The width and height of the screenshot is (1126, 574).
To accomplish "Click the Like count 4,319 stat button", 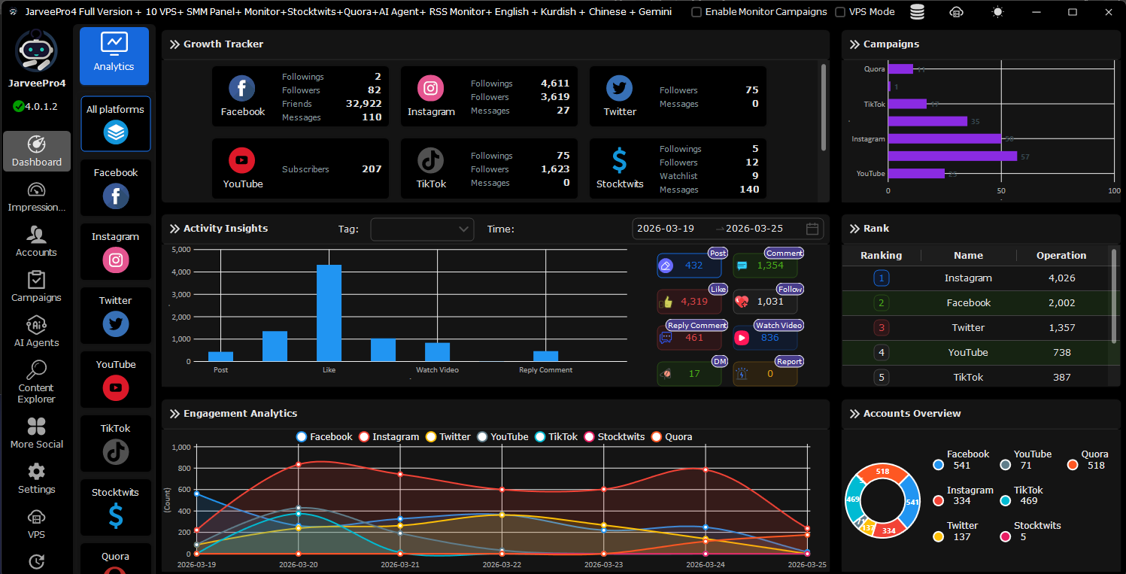I will (x=688, y=302).
